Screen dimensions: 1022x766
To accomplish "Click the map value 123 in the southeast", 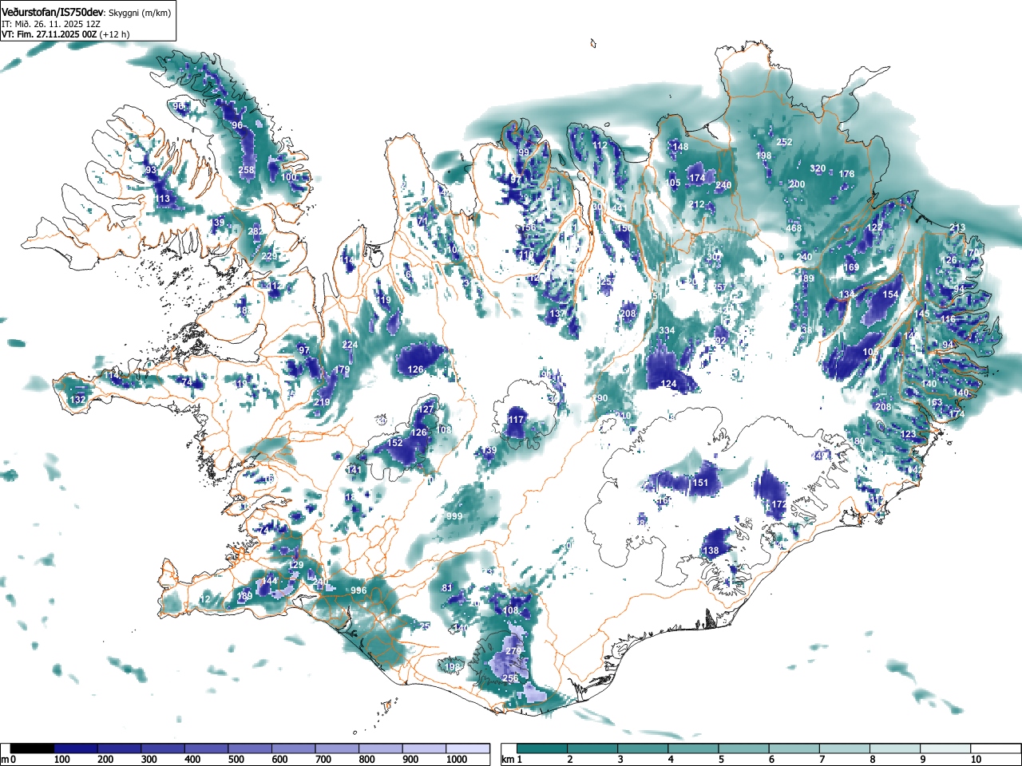I will tap(909, 434).
